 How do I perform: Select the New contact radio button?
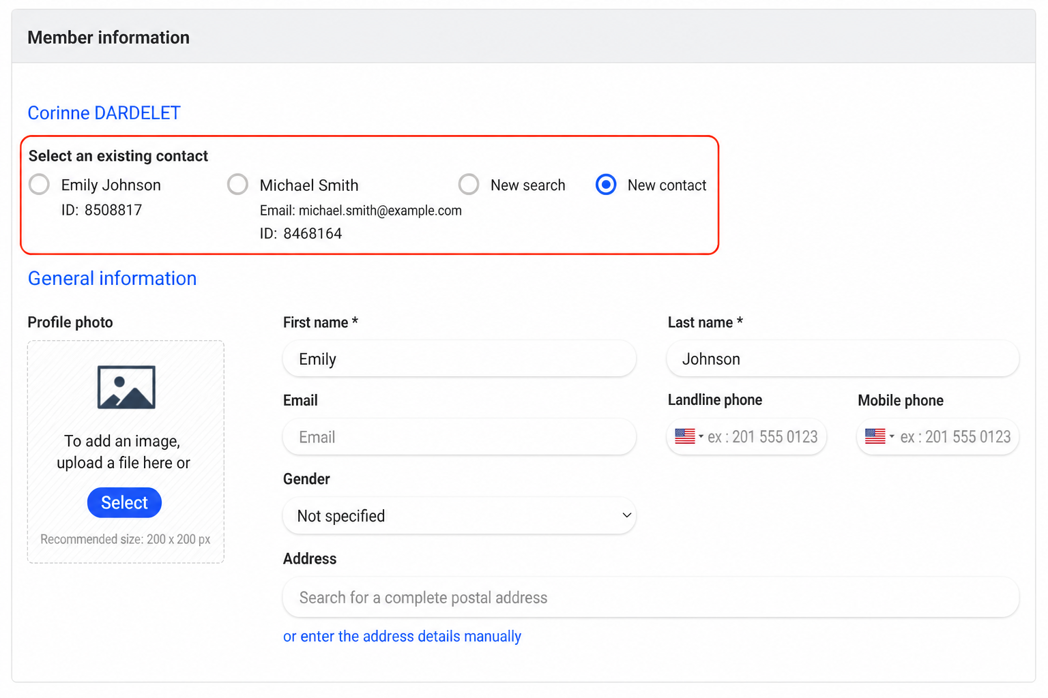(x=606, y=184)
